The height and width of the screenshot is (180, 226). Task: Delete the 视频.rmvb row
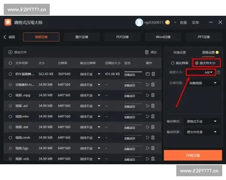(153, 138)
